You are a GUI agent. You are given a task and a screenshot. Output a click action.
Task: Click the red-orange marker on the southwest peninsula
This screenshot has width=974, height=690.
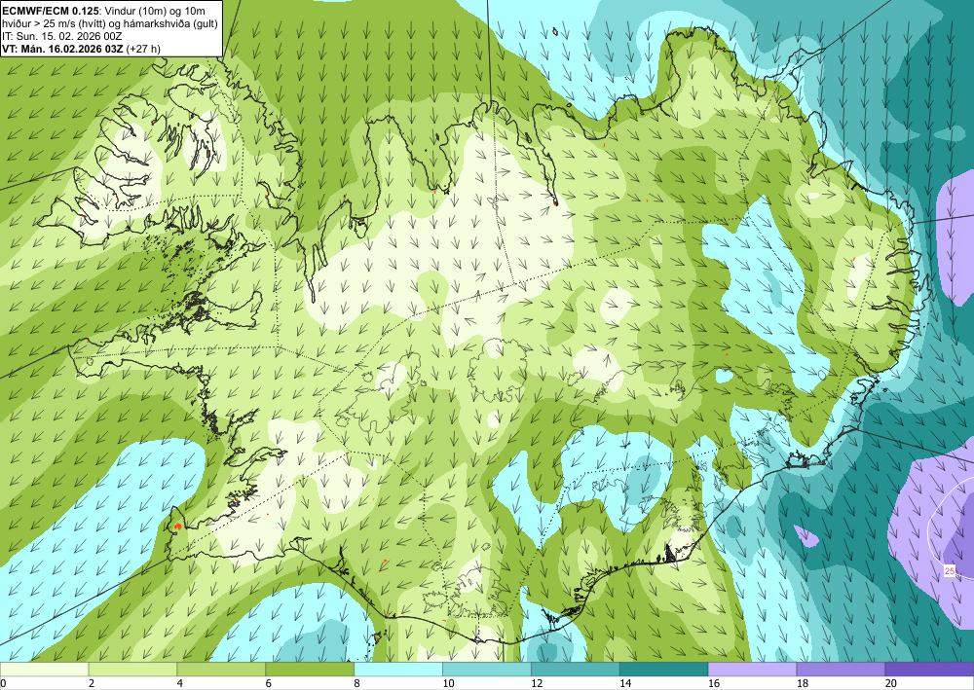178,527
